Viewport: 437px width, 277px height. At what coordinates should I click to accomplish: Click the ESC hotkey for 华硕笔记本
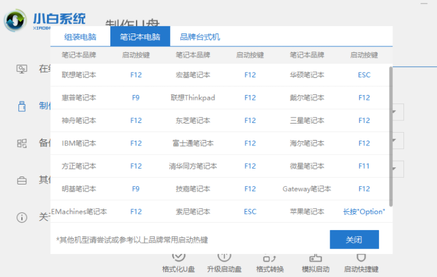point(364,75)
